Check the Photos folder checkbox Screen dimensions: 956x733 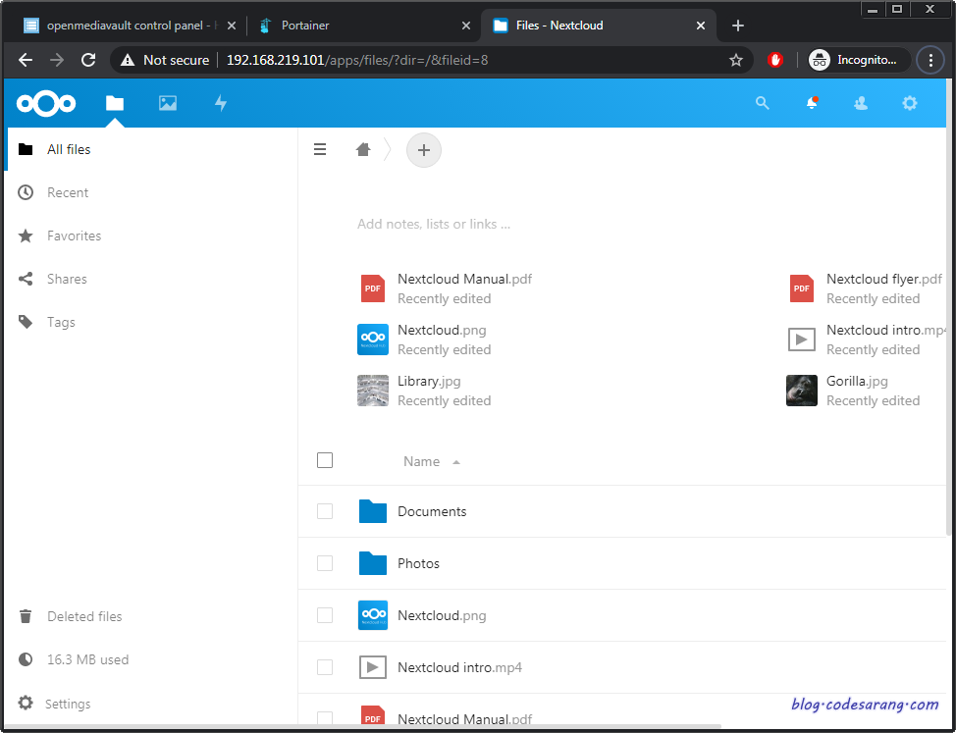[x=325, y=563]
